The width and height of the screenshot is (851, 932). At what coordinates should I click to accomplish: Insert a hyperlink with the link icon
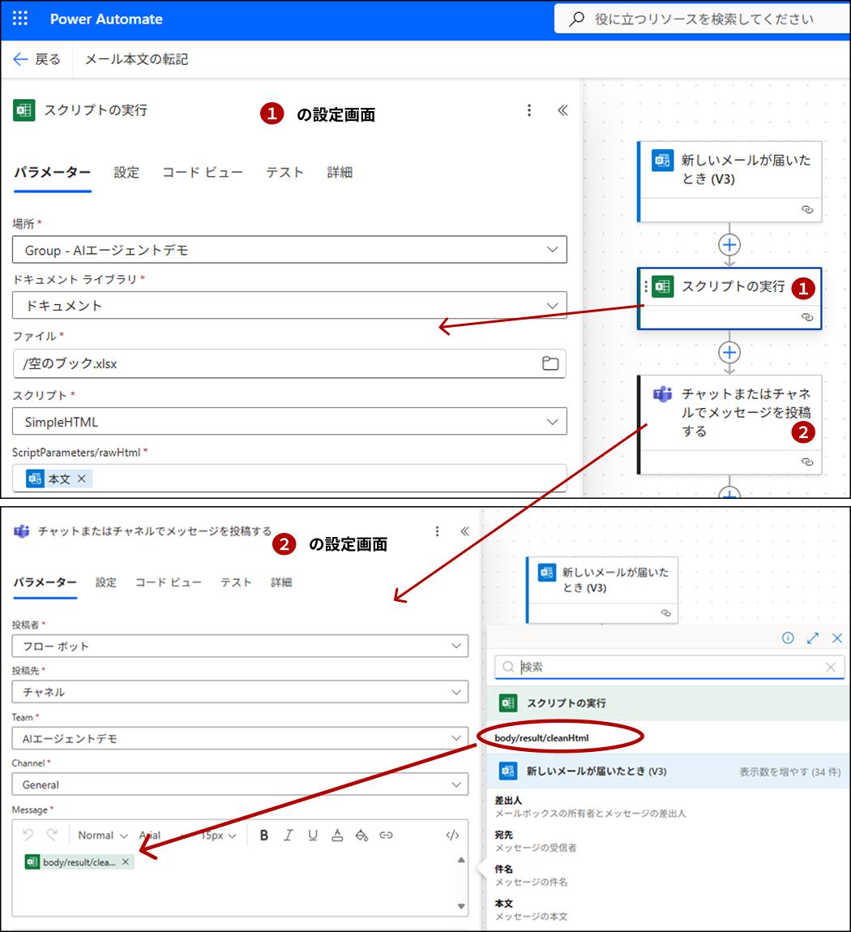tap(387, 835)
